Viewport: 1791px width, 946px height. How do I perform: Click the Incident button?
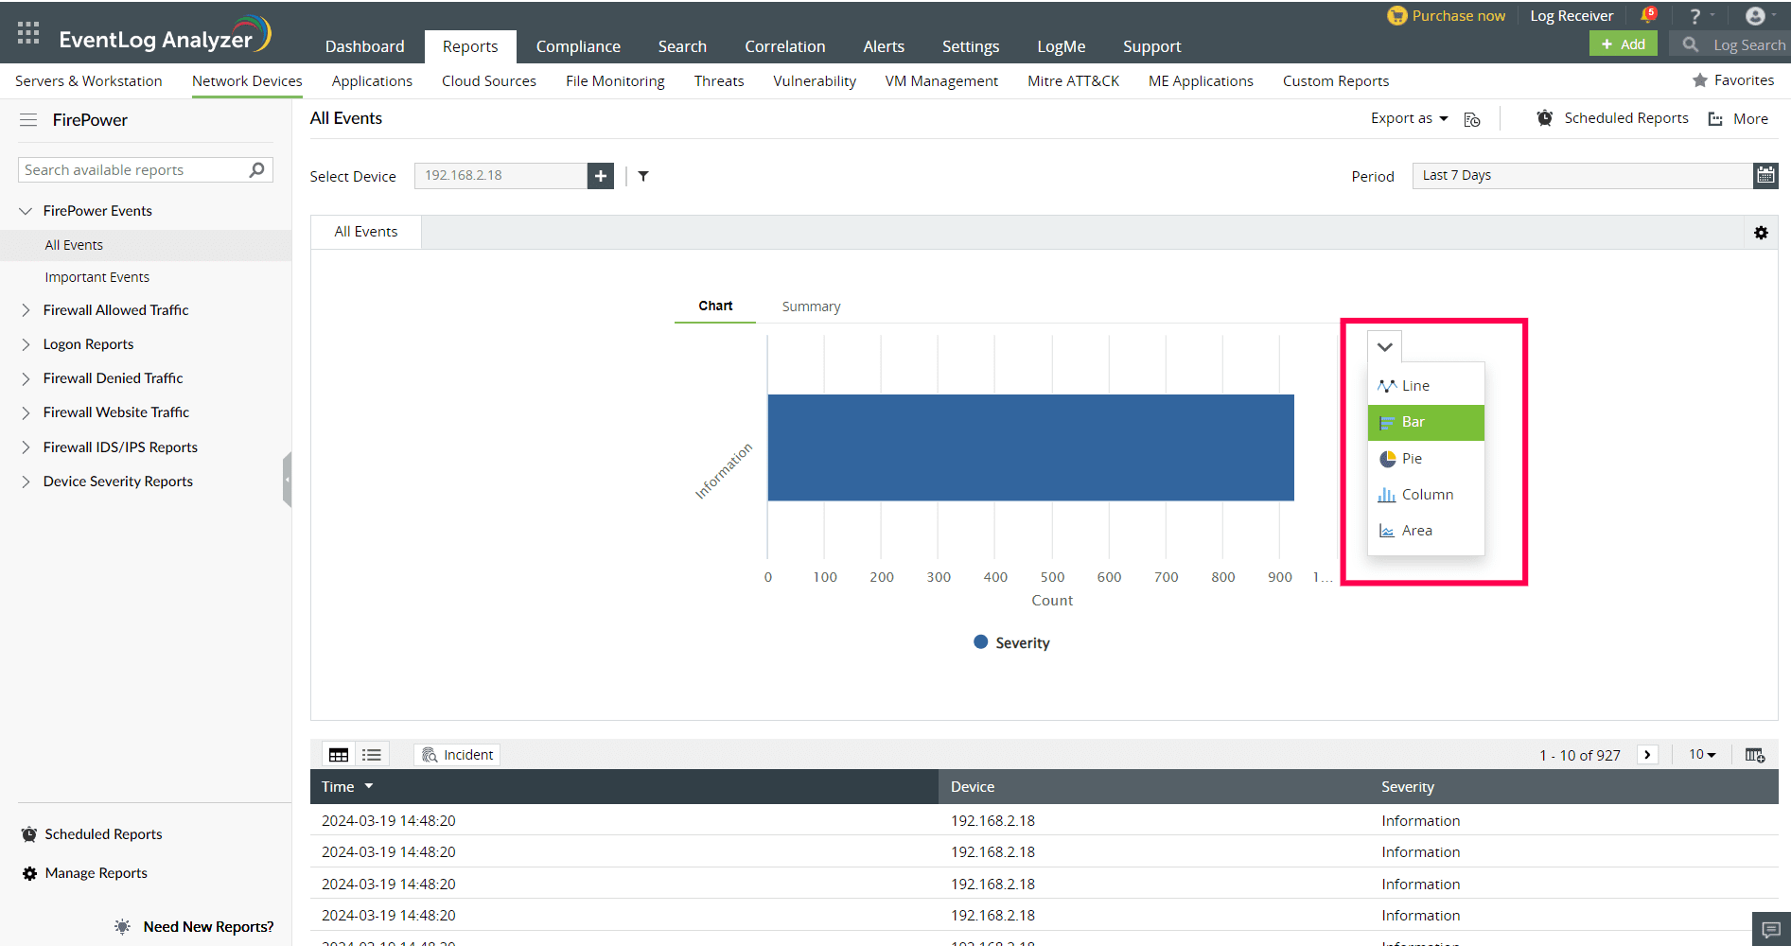tap(457, 755)
